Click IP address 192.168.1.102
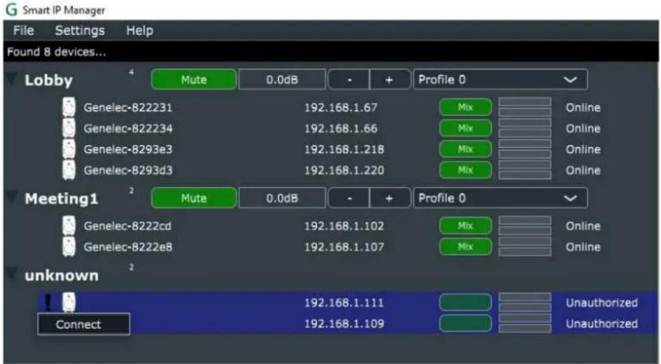The height and width of the screenshot is (364, 661). 345,226
